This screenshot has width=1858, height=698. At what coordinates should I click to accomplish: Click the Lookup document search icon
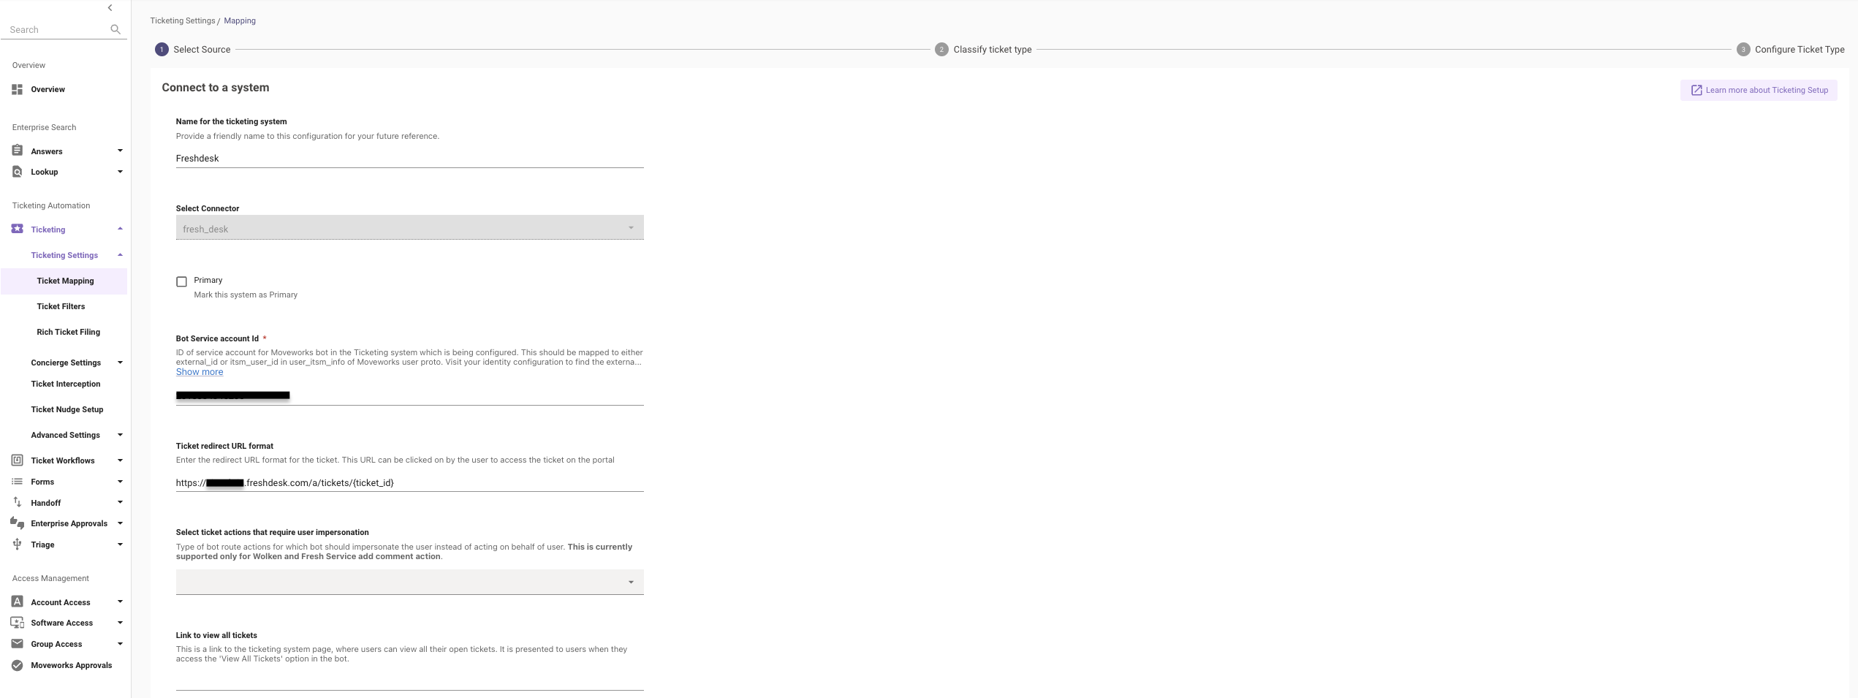point(17,172)
